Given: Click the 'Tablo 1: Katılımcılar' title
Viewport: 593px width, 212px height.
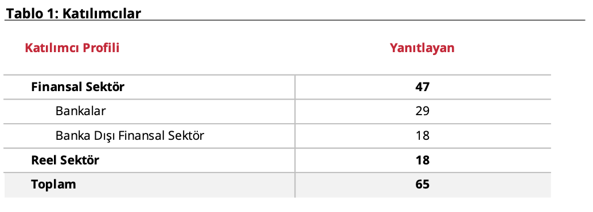Looking at the screenshot, I should pyautogui.click(x=74, y=14).
